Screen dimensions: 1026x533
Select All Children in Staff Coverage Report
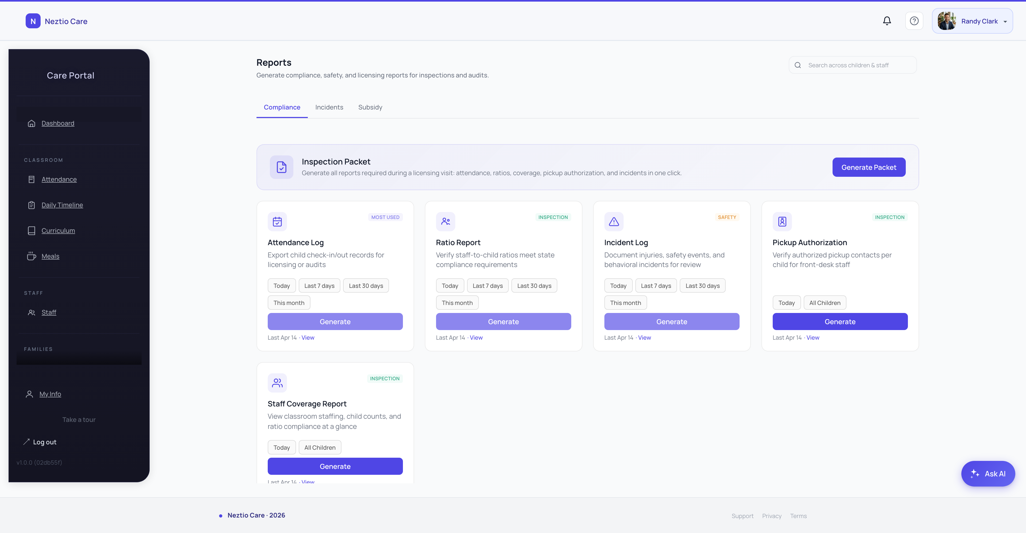320,448
